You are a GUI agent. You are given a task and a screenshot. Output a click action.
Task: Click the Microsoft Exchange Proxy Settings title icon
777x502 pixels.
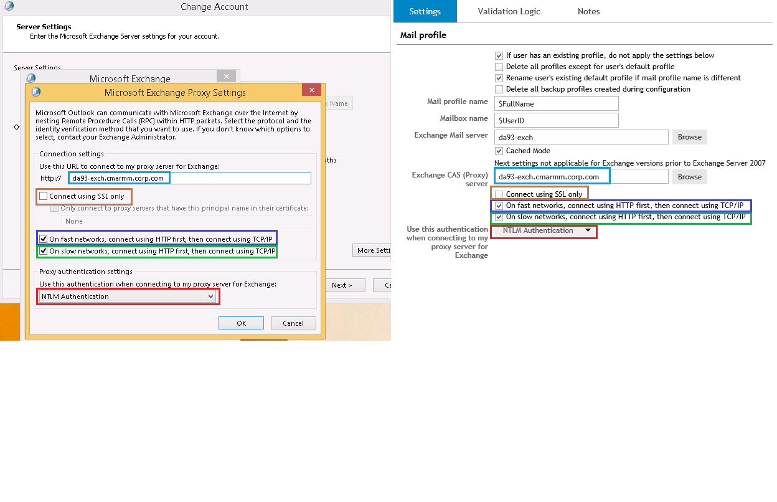35,92
